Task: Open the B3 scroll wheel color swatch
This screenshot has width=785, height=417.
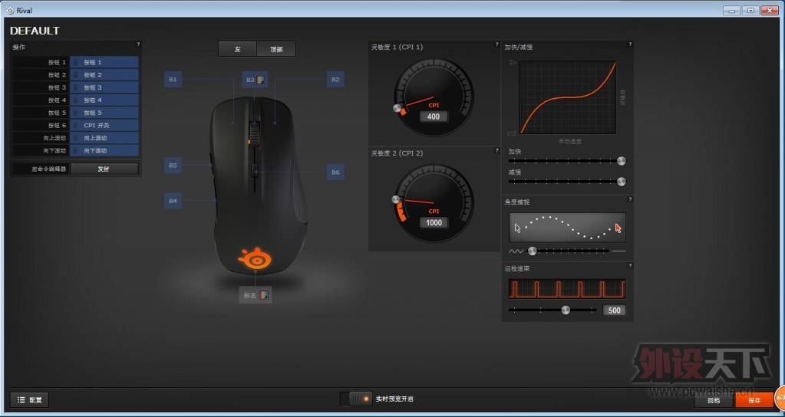Action: tap(261, 80)
